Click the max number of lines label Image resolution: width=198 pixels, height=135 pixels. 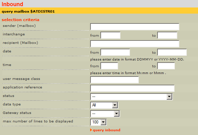tap(38, 121)
